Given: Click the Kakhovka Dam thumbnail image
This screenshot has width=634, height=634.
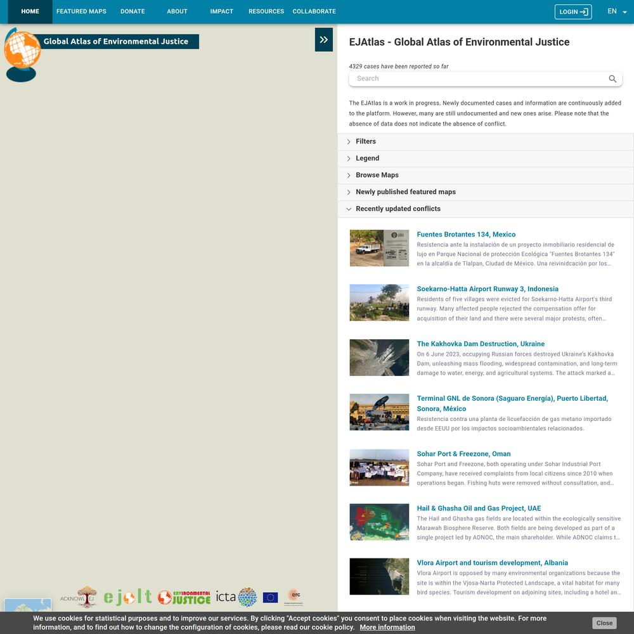Looking at the screenshot, I should tap(379, 358).
